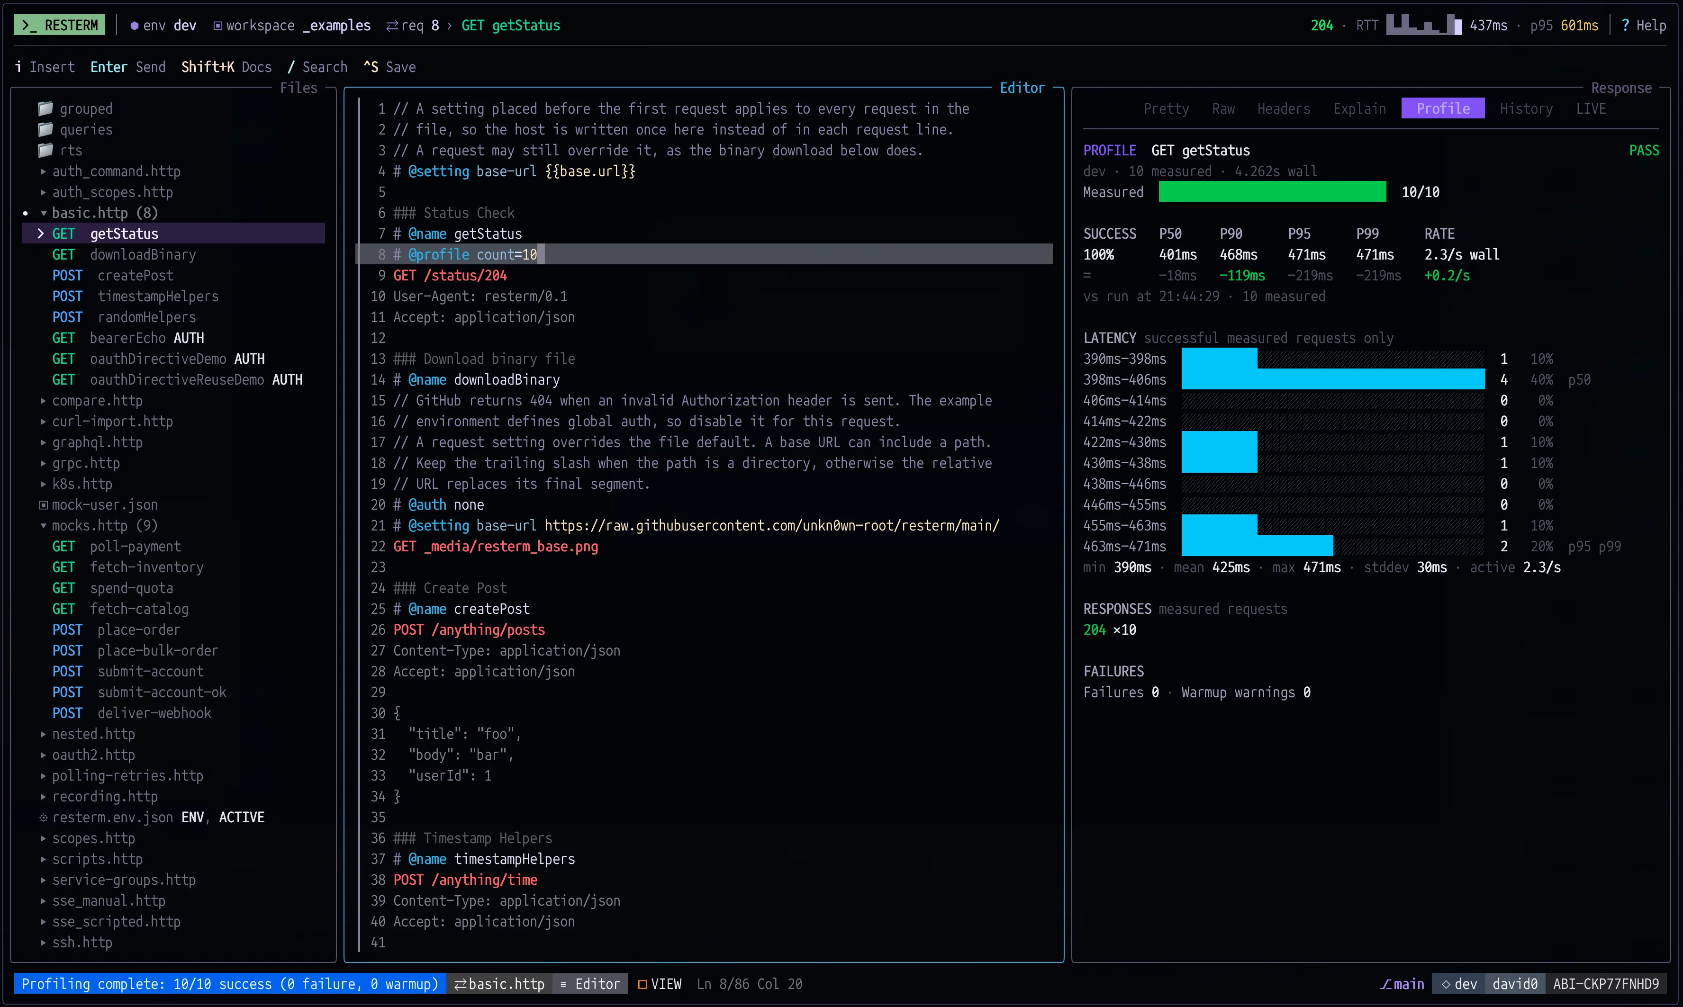Select the Profile tab
The width and height of the screenshot is (1683, 1007).
click(x=1443, y=108)
